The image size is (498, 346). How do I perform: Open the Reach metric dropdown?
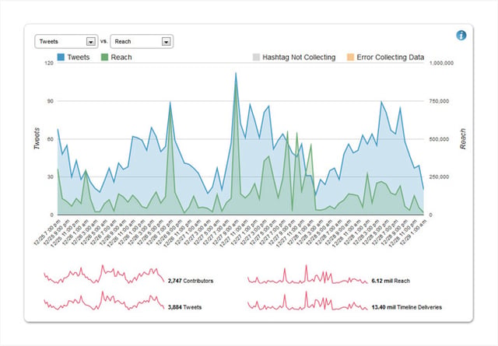(142, 41)
